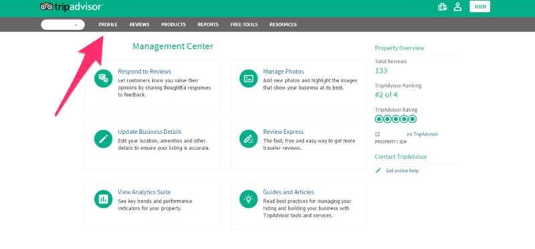Click the TripAdvisor Ranking label
This screenshot has width=535, height=249.
398,86
